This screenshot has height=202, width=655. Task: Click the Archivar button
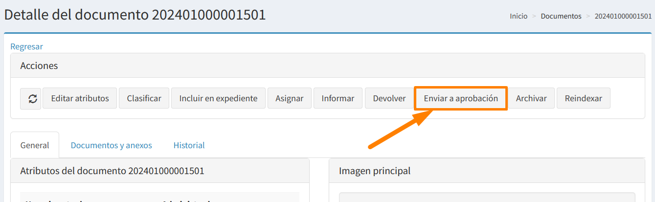coord(531,98)
